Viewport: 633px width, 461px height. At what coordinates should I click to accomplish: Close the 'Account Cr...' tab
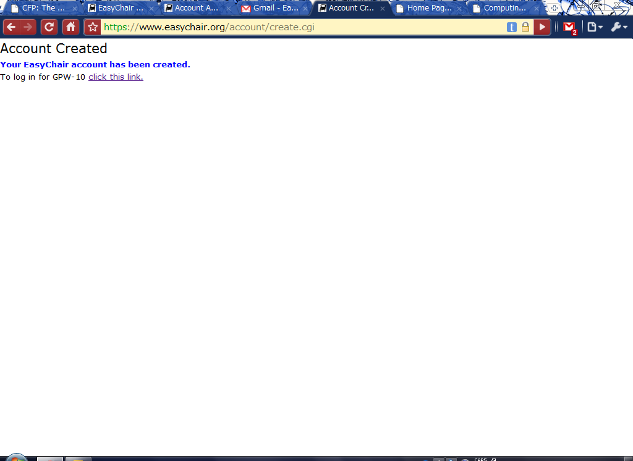pos(383,9)
